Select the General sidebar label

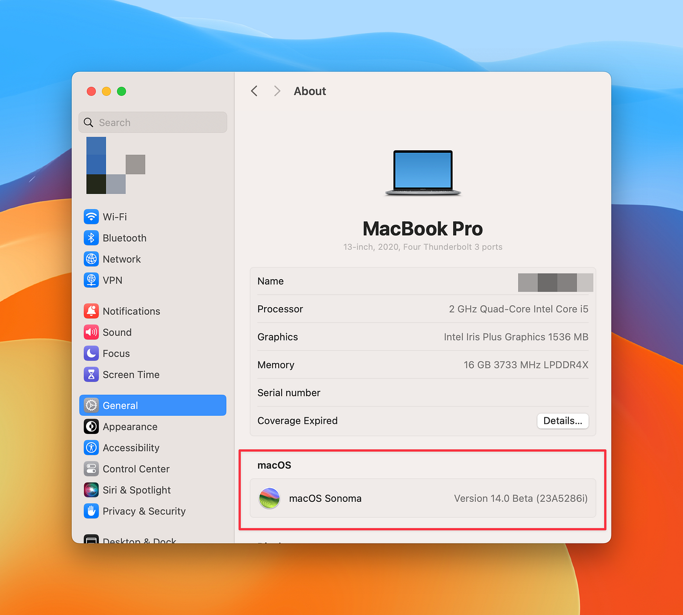click(120, 405)
